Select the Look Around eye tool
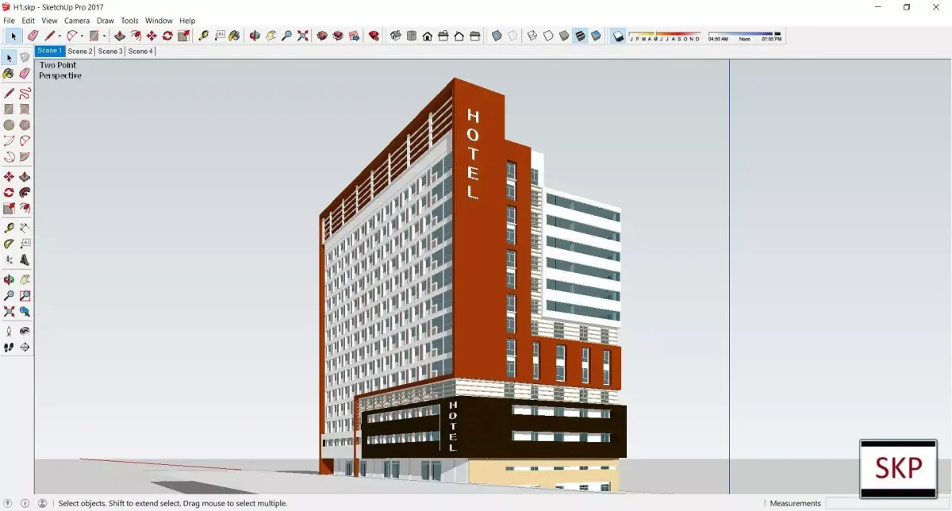This screenshot has width=952, height=511. coord(25,331)
